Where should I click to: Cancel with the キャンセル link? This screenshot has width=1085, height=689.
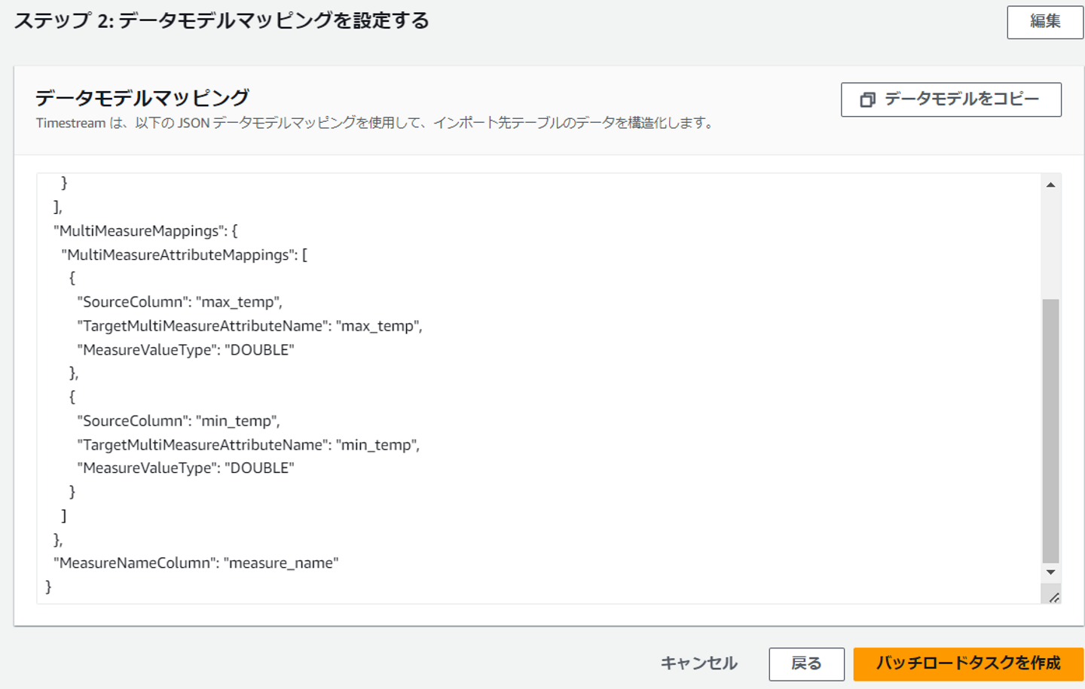point(698,663)
